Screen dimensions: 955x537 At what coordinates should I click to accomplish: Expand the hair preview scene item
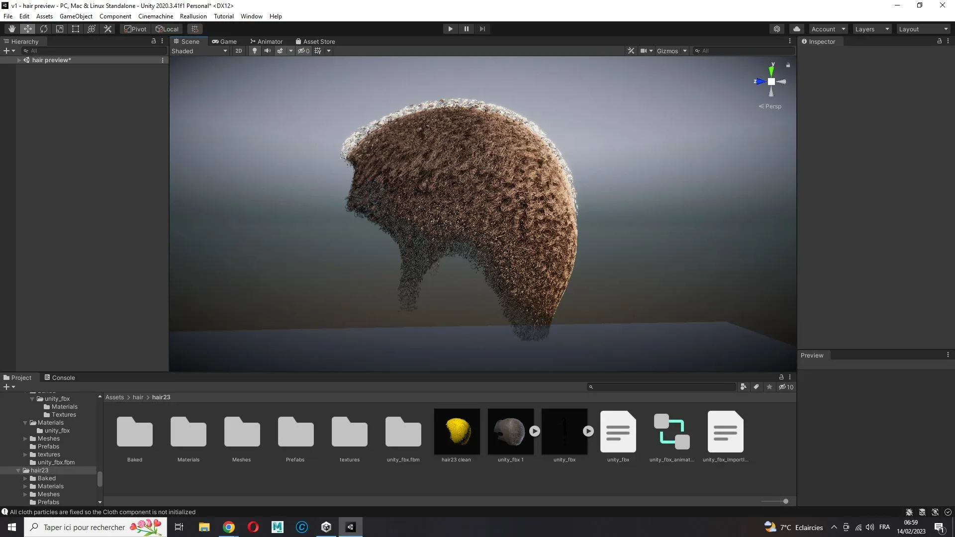point(19,60)
